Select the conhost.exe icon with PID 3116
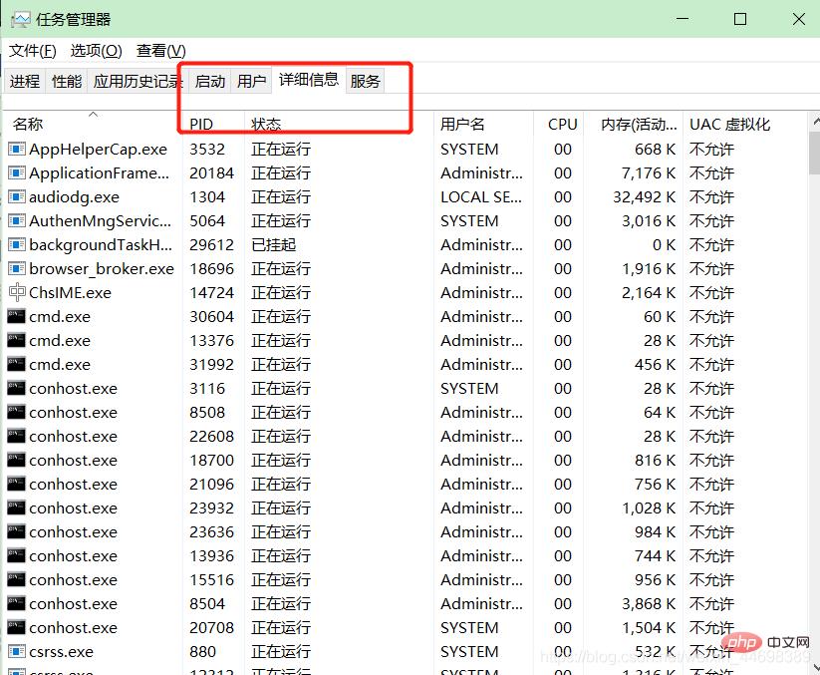 pos(17,389)
